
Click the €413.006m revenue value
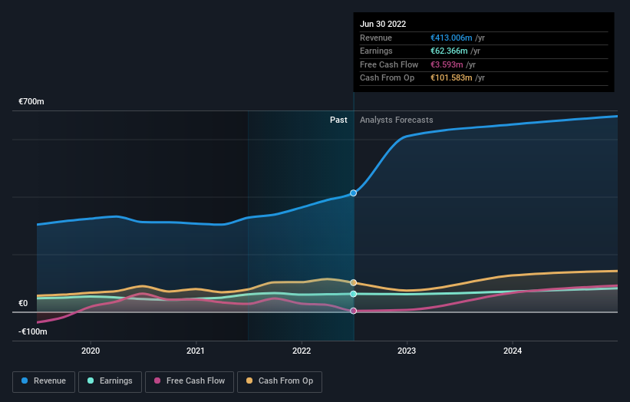(x=451, y=38)
